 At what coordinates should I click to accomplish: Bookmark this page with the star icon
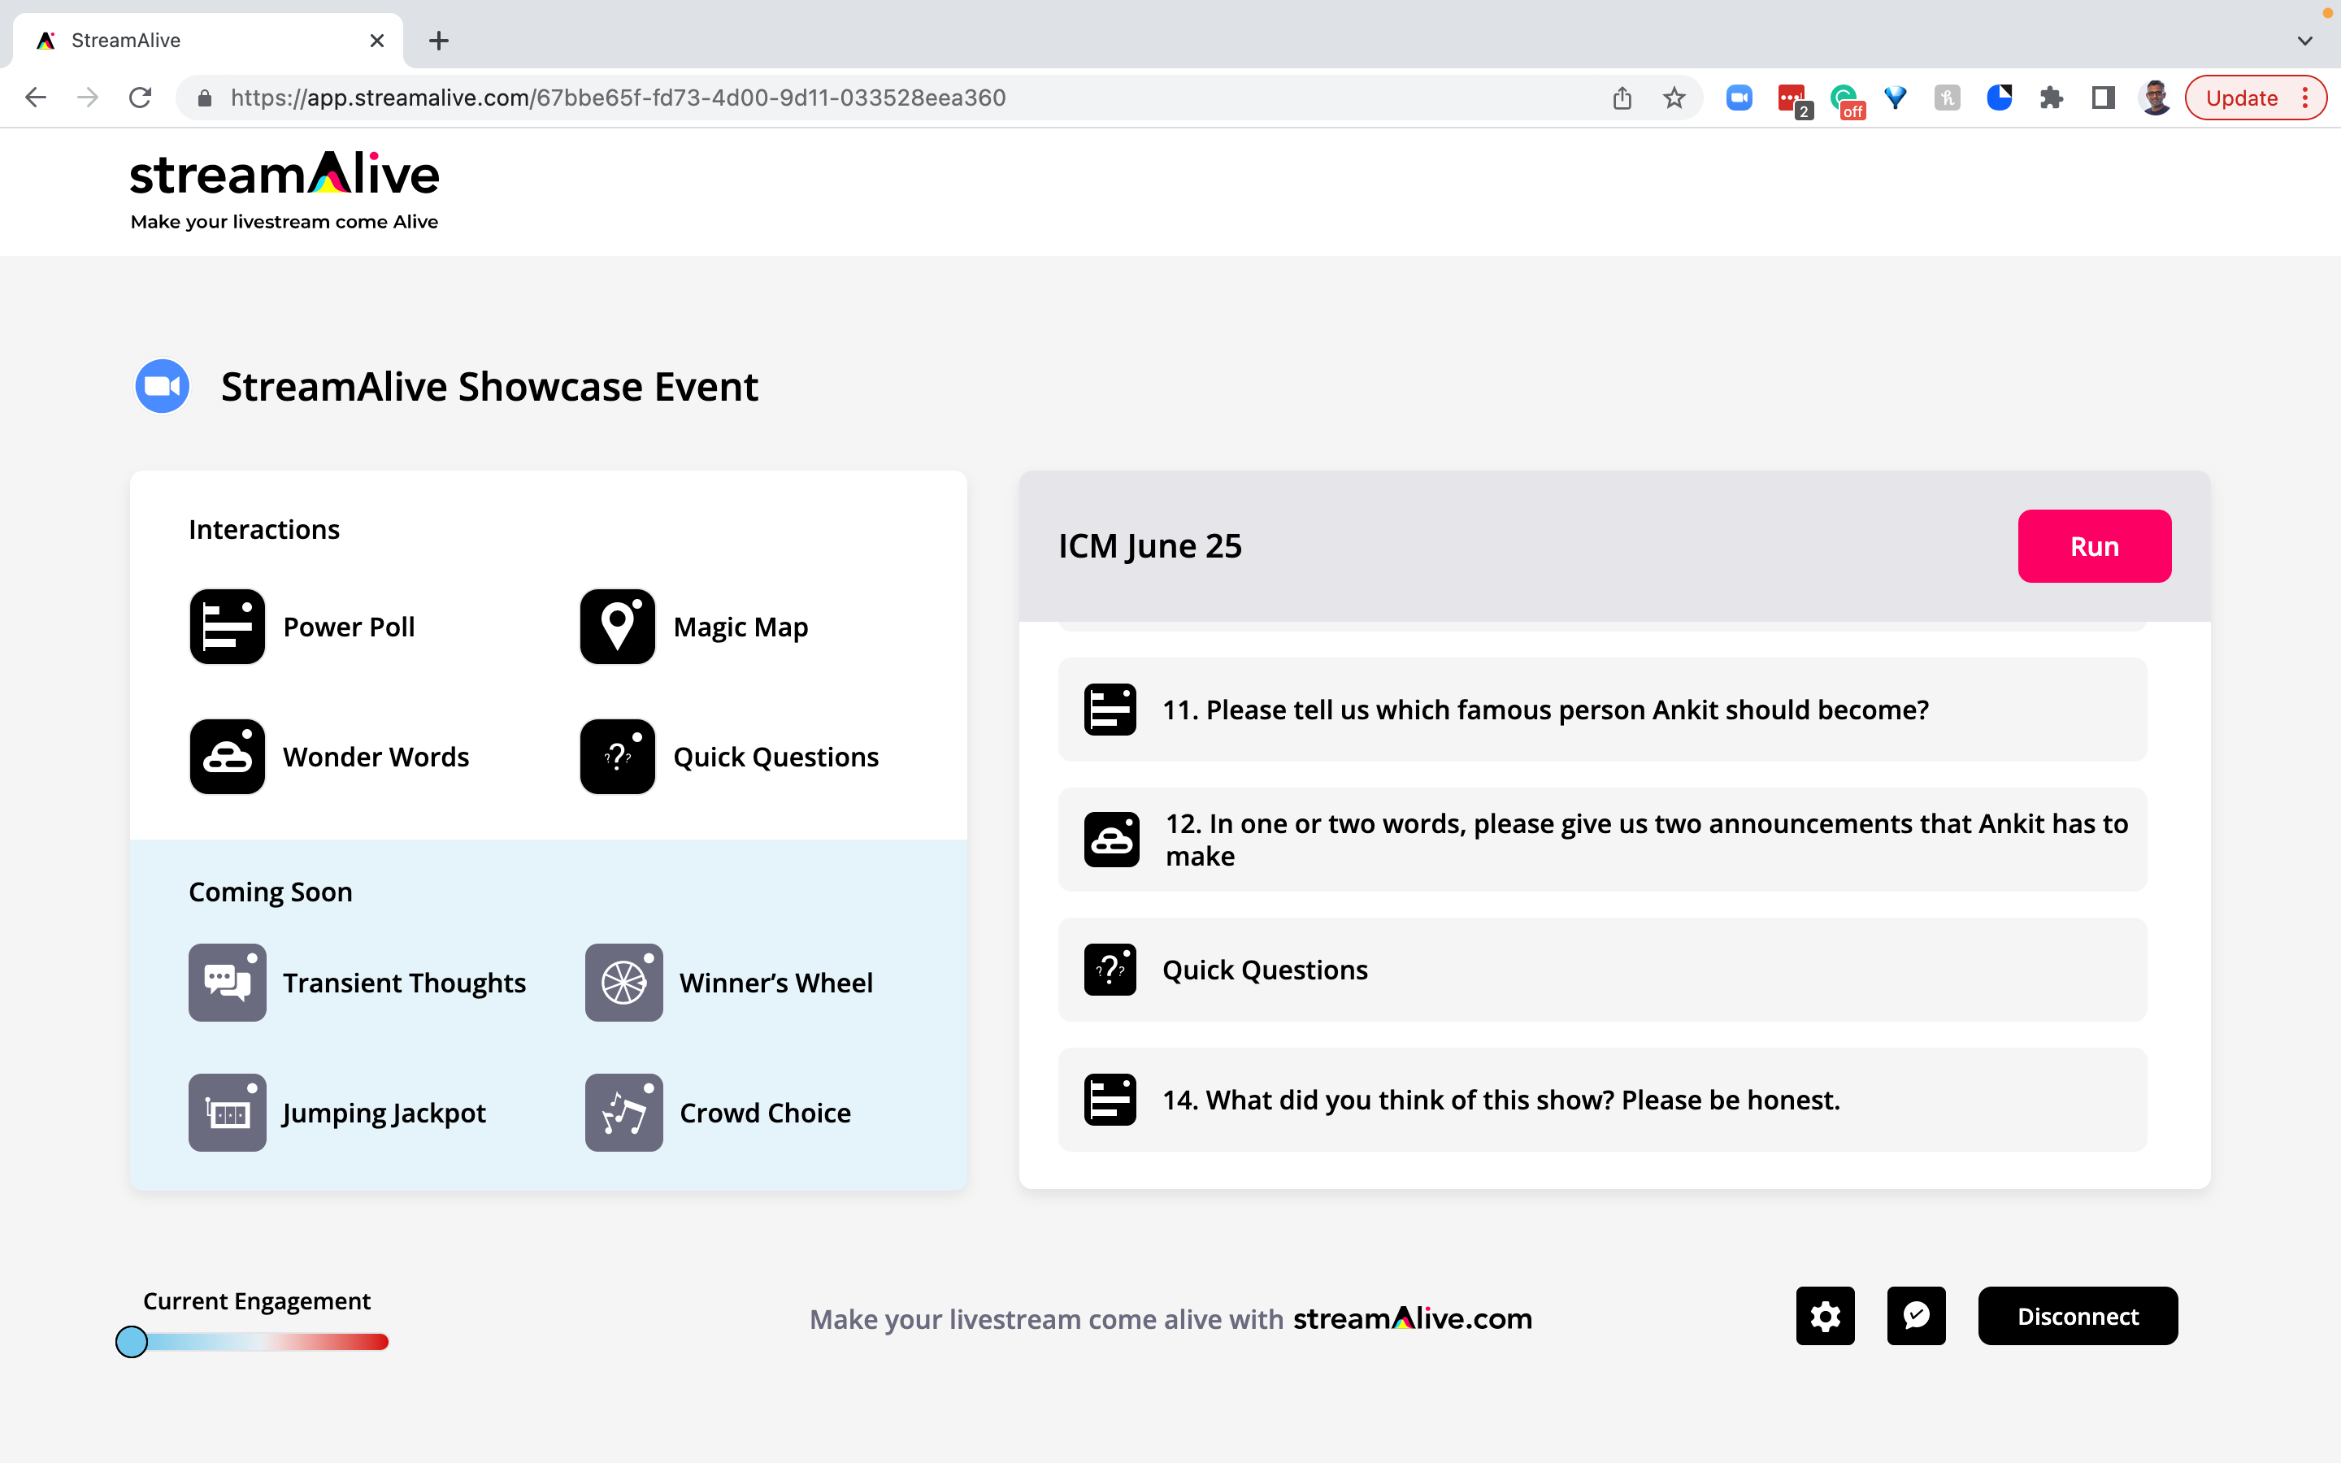pyautogui.click(x=1674, y=98)
